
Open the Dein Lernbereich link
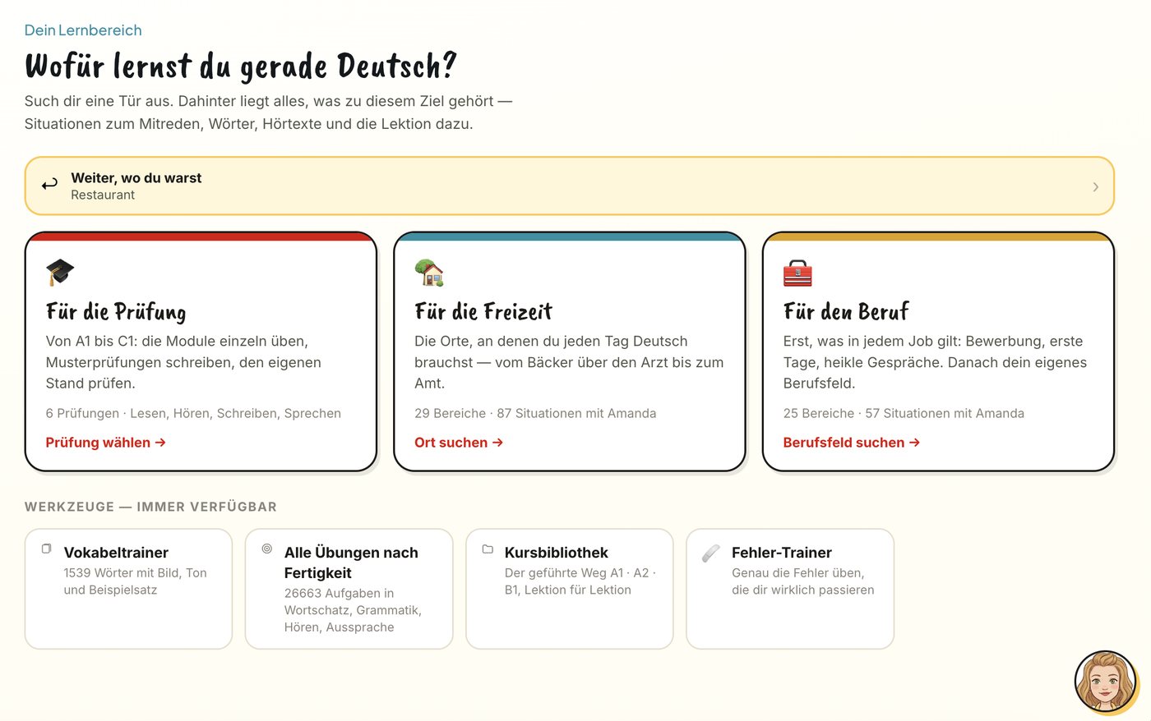(x=83, y=30)
